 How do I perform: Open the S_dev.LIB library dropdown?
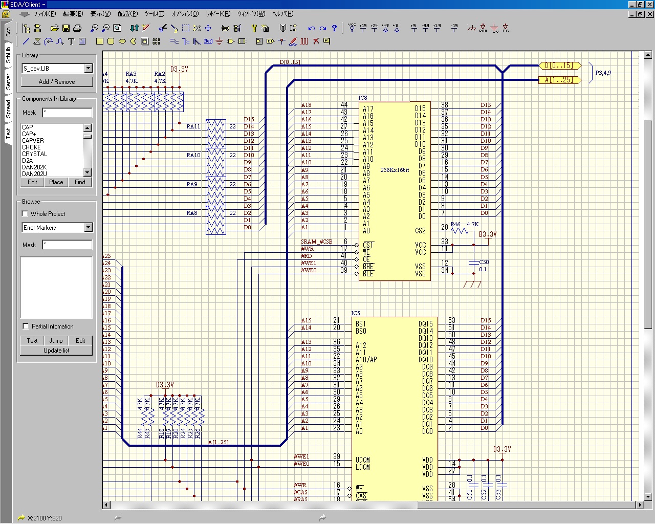click(88, 68)
